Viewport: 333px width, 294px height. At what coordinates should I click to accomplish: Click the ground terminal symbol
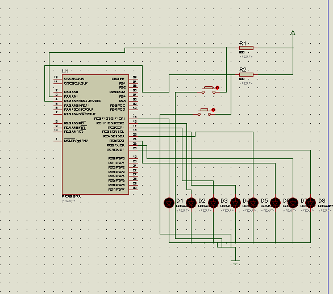point(235,262)
